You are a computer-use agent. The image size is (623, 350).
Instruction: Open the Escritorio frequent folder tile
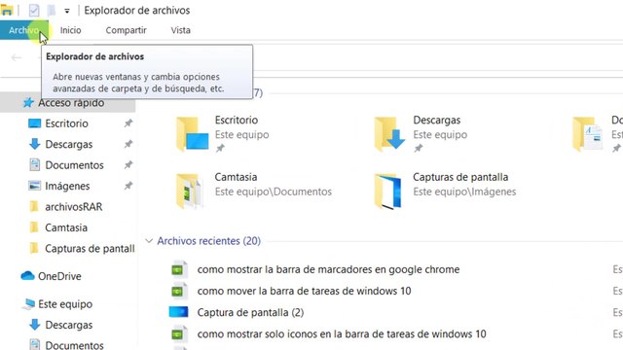coord(223,134)
